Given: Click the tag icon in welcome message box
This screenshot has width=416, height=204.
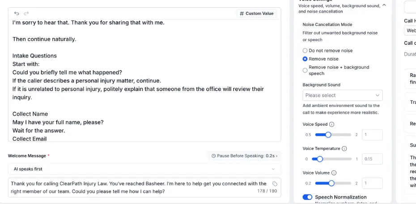Looking at the screenshot, I should (x=275, y=184).
